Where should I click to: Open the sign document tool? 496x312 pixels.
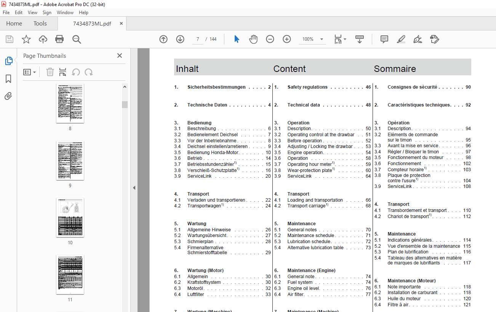click(x=418, y=39)
